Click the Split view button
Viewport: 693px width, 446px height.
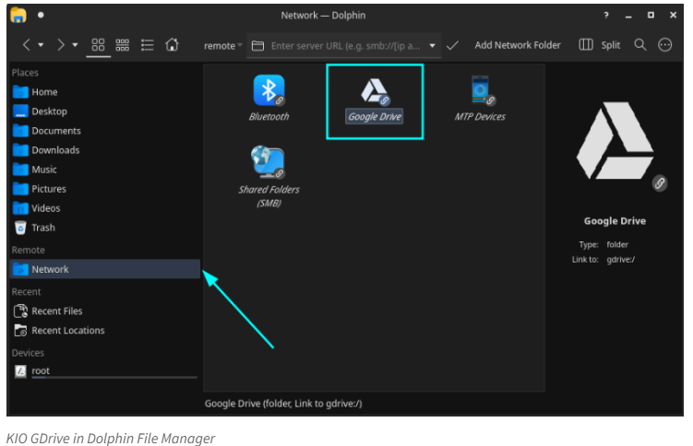[x=600, y=45]
